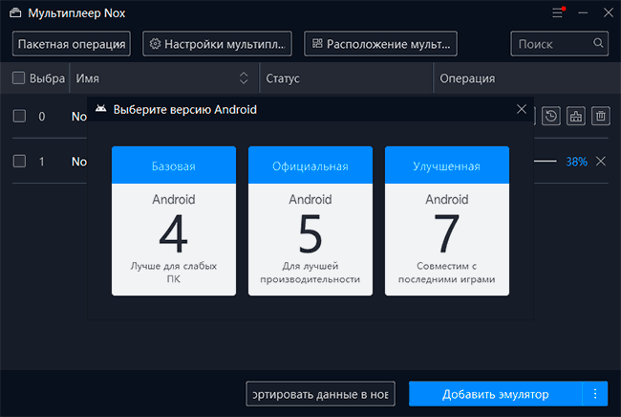This screenshot has width=621, height=417.
Task: Click the Nox multiplayer logo icon in title bar
Action: 15,13
